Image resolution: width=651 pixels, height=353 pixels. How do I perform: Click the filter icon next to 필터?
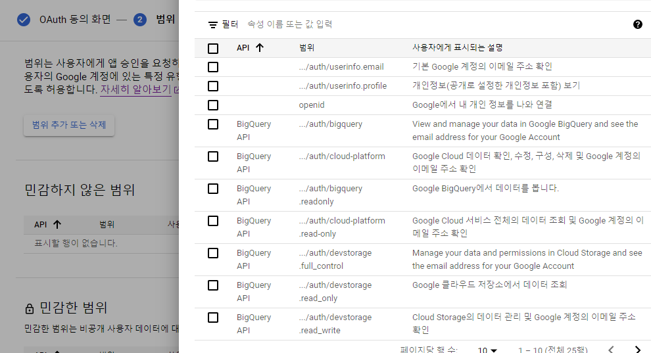pos(212,25)
